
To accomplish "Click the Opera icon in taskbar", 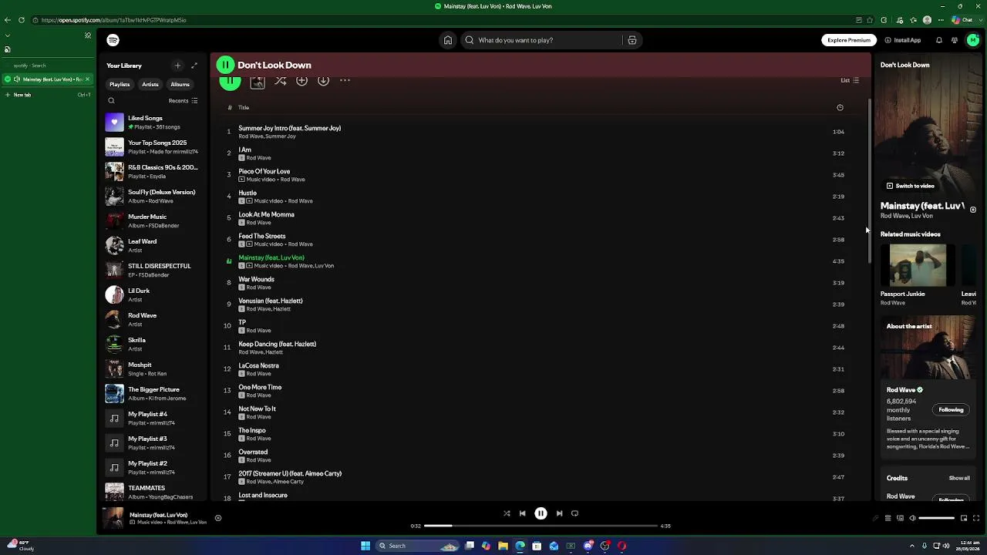I will coord(622,546).
